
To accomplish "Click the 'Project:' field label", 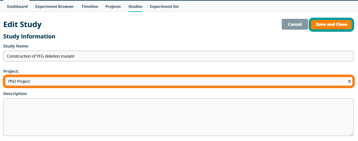I will click(11, 71).
